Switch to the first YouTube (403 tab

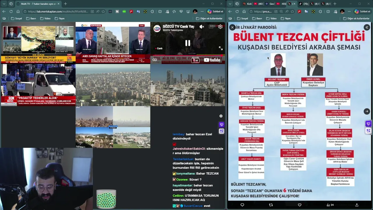[x=258, y=4]
